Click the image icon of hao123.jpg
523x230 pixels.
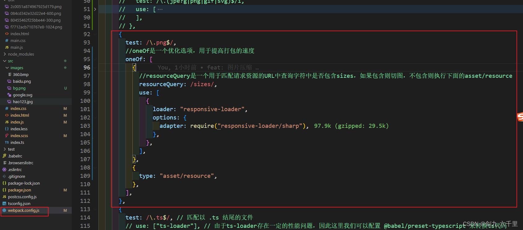9,102
